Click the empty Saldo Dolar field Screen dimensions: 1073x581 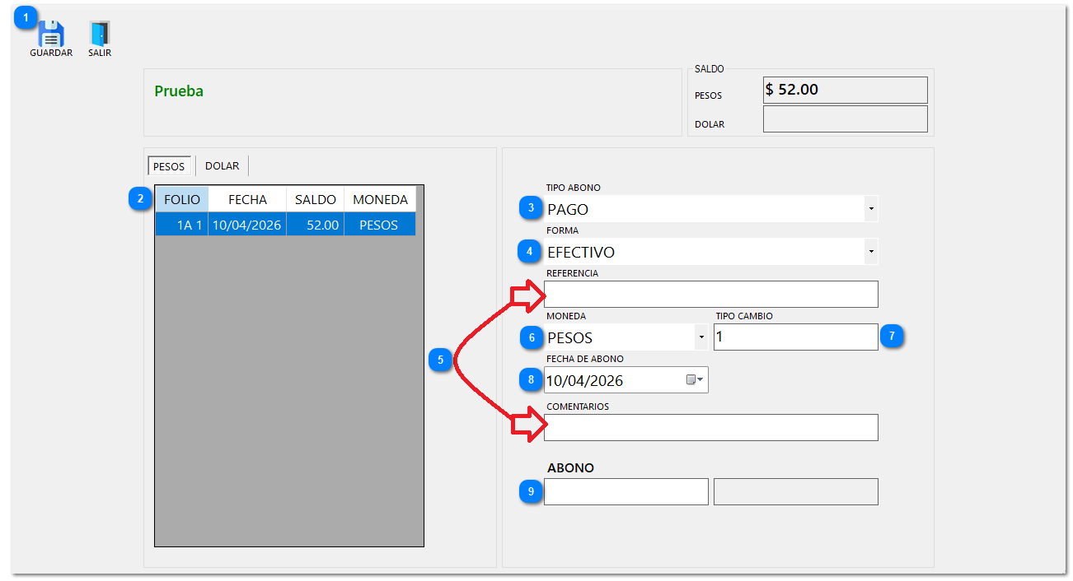[846, 119]
